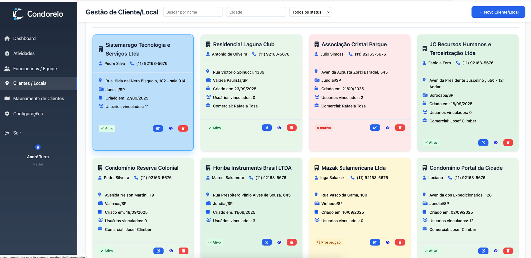Edit the Condomínio Portal da Cidade card
This screenshot has height=258, width=531.
click(483, 251)
